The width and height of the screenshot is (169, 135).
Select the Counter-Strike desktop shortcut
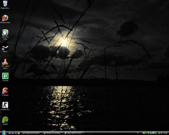5,106
